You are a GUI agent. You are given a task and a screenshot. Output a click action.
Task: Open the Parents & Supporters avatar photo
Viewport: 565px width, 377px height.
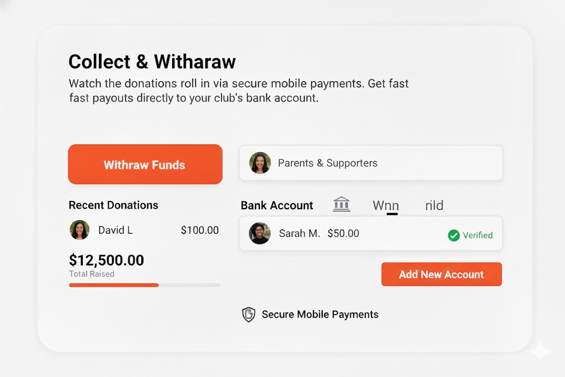(260, 163)
